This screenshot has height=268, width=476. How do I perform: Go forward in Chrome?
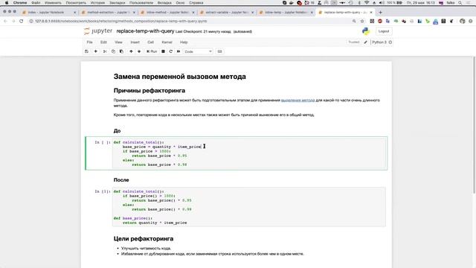point(13,22)
